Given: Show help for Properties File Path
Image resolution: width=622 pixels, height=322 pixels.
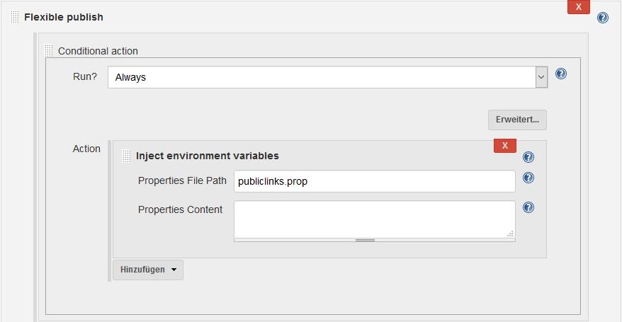Looking at the screenshot, I should pyautogui.click(x=528, y=178).
